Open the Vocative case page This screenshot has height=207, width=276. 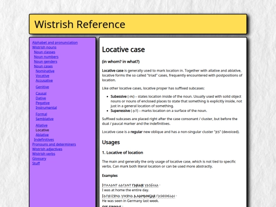click(42, 76)
